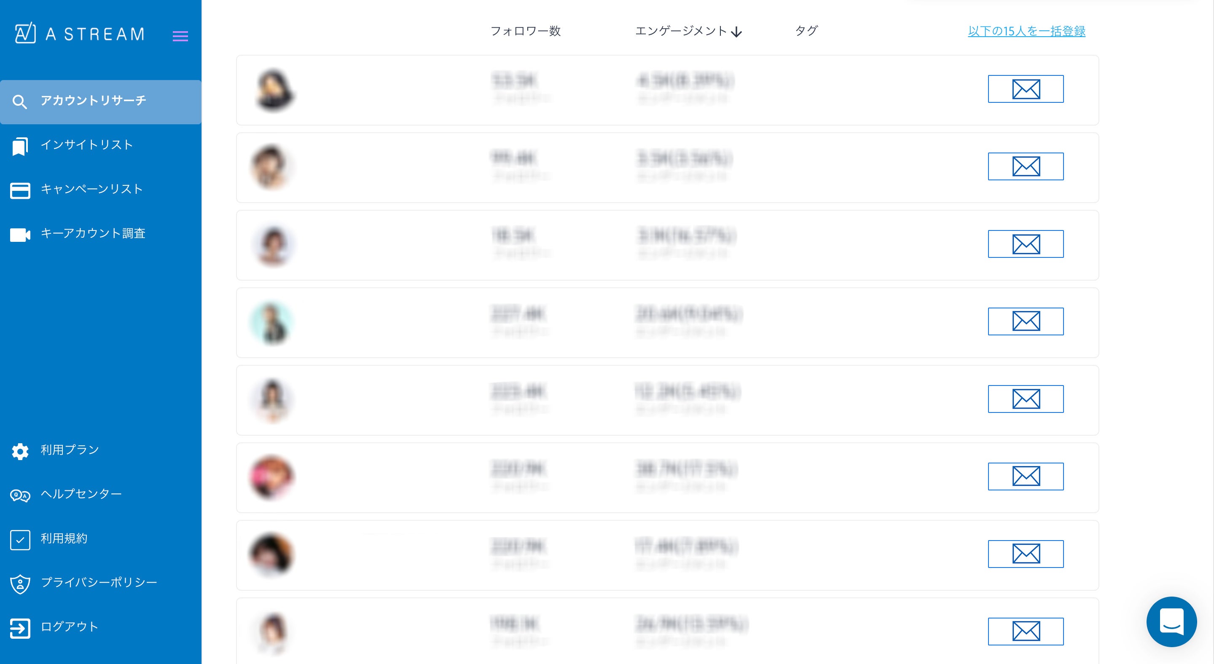Click the key account video camera icon
Viewport: 1214px width, 664px height.
click(20, 235)
